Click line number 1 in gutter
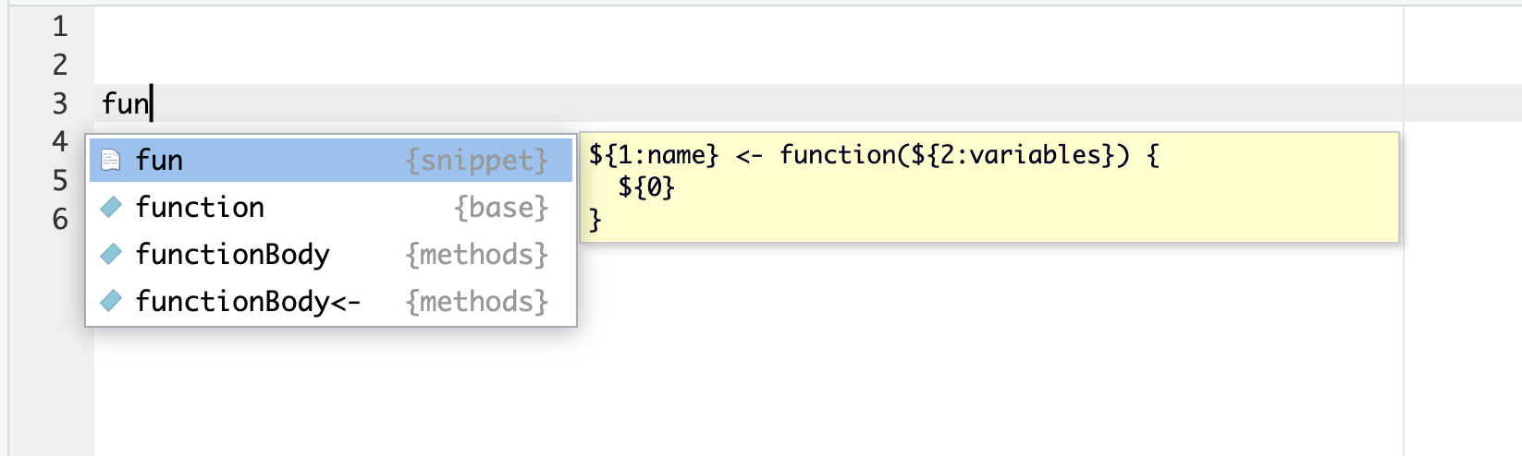Image resolution: width=1522 pixels, height=456 pixels. tap(60, 26)
